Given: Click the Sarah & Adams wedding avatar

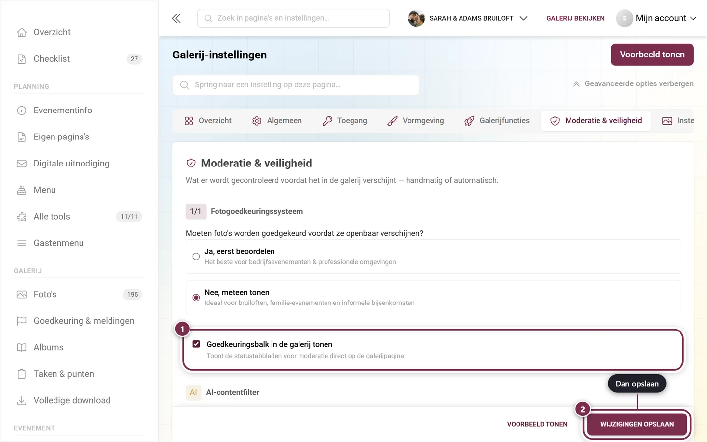Looking at the screenshot, I should click(416, 18).
